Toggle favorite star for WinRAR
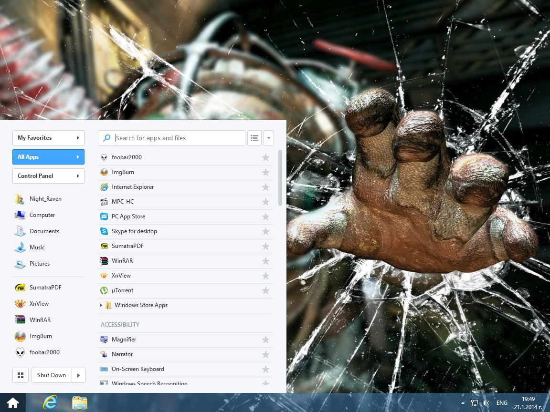 pos(266,261)
